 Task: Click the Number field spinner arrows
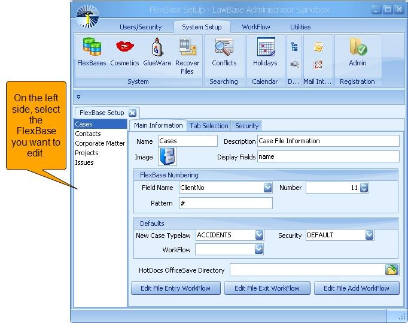coord(364,188)
